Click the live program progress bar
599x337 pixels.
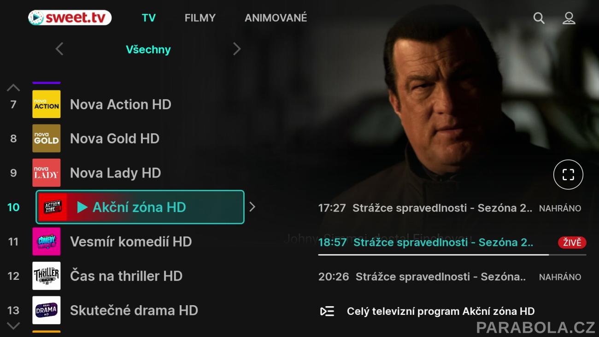(x=452, y=254)
